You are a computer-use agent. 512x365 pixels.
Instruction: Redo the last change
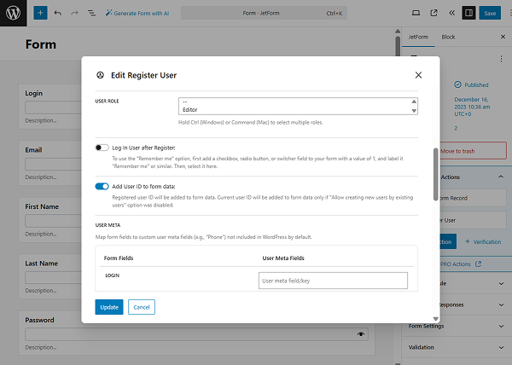(x=75, y=13)
